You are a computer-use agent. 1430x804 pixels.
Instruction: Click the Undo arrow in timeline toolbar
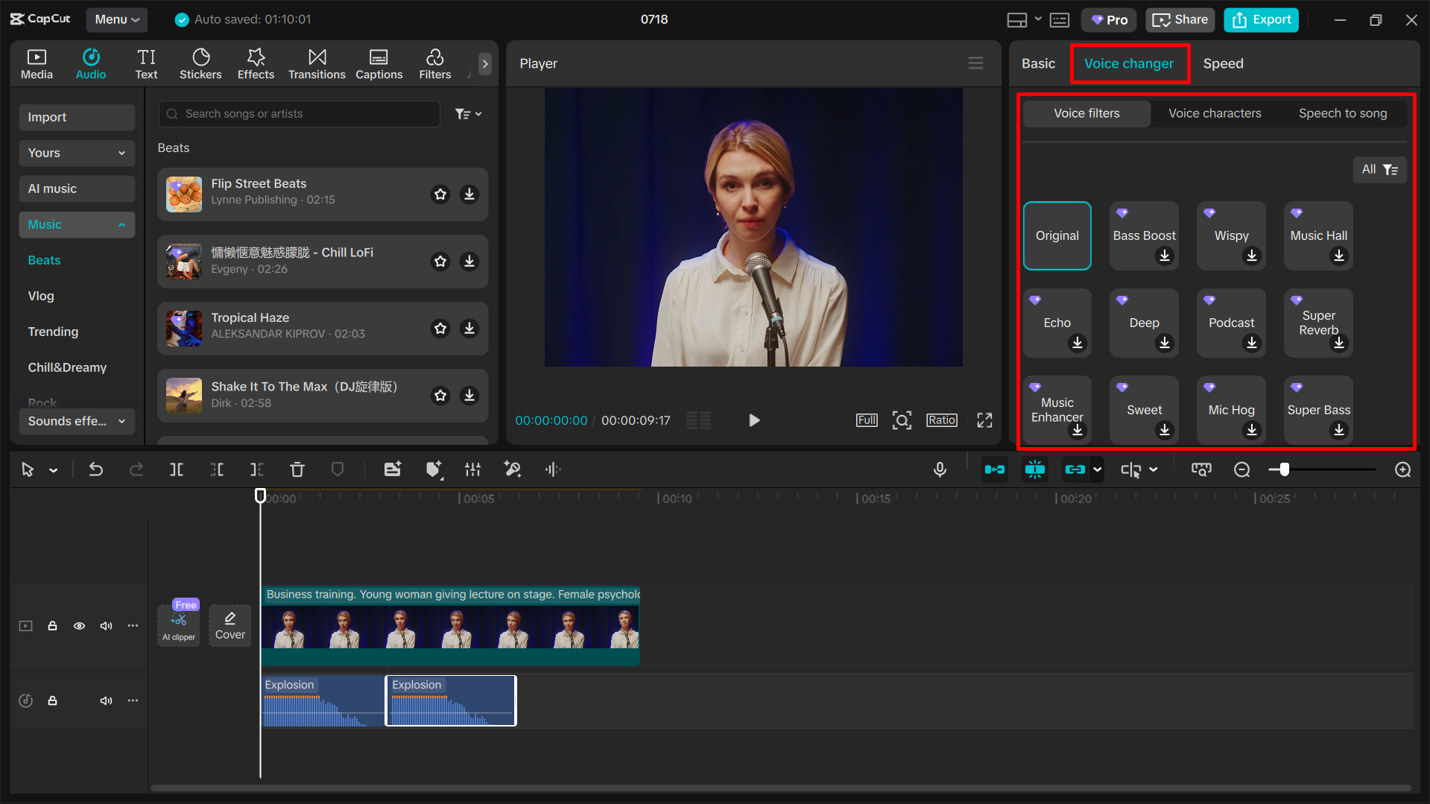[95, 469]
